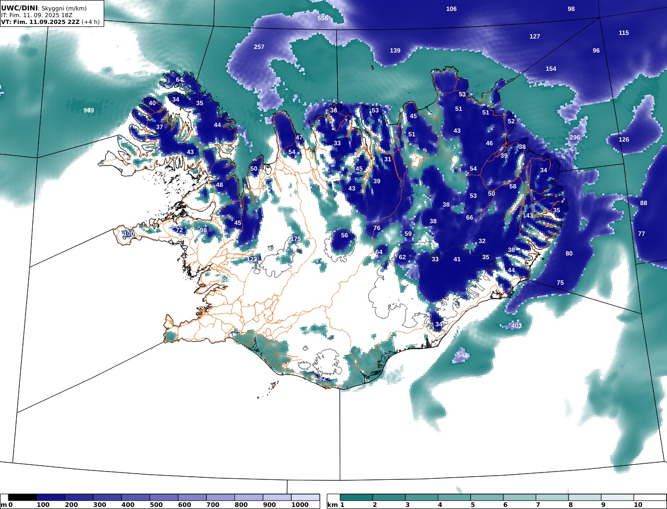This screenshot has height=509, width=667.
Task: Click the visibility value 106 on the map
Action: coord(451,9)
